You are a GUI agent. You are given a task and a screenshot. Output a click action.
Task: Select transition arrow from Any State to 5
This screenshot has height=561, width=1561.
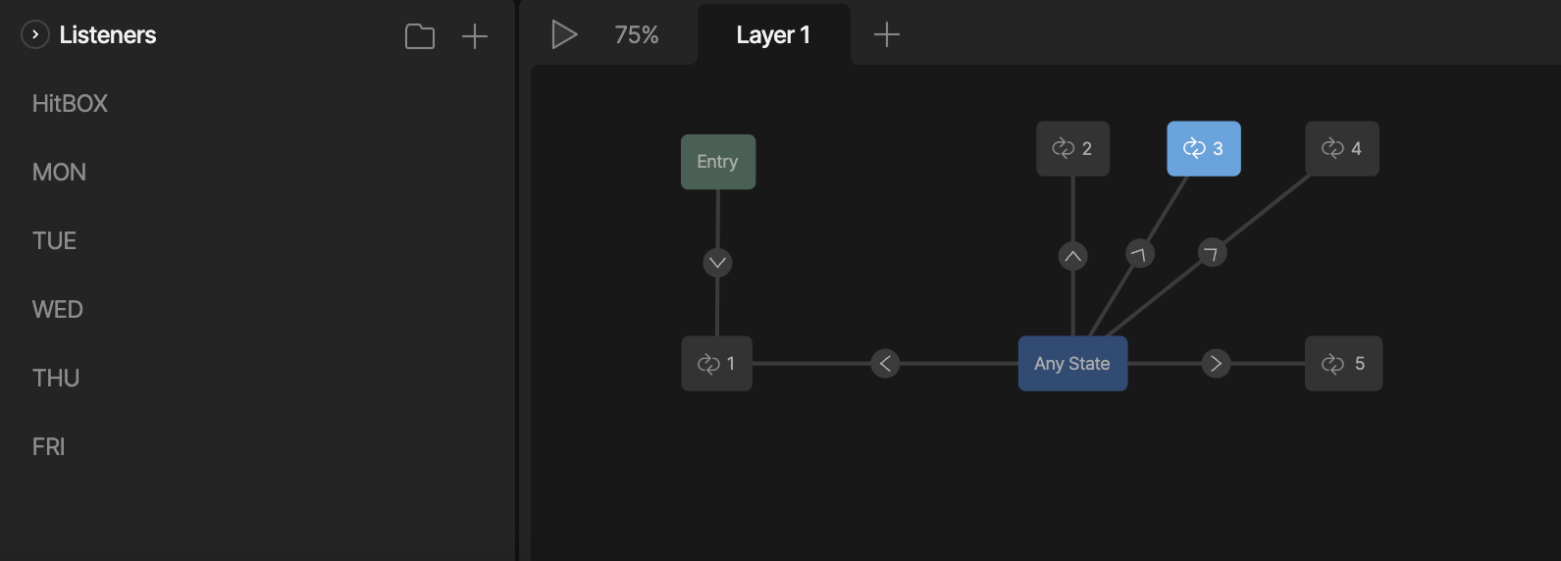pos(1216,364)
